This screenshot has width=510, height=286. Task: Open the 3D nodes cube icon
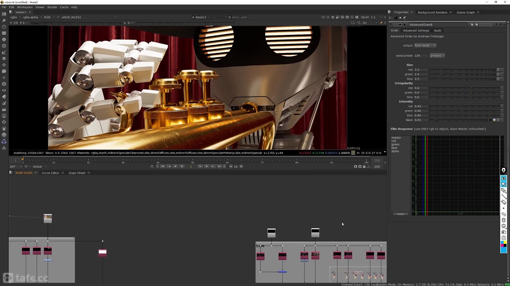4,71
